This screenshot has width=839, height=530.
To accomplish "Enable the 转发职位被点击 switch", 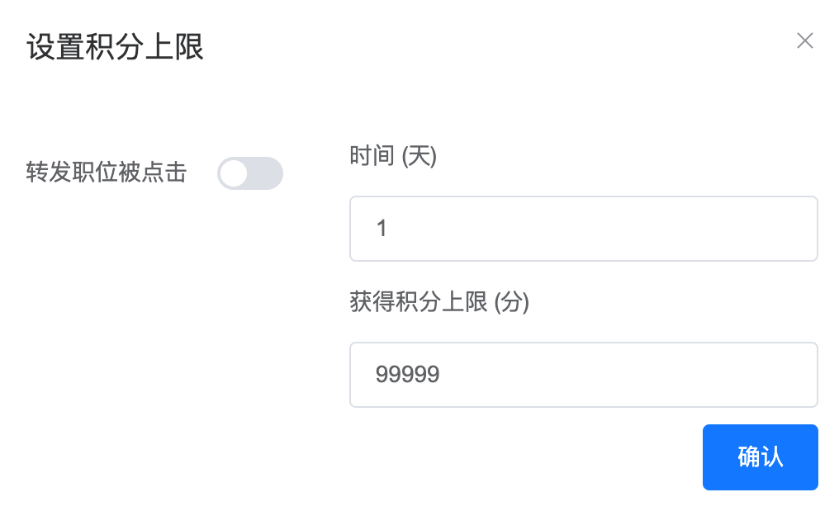I will [250, 173].
